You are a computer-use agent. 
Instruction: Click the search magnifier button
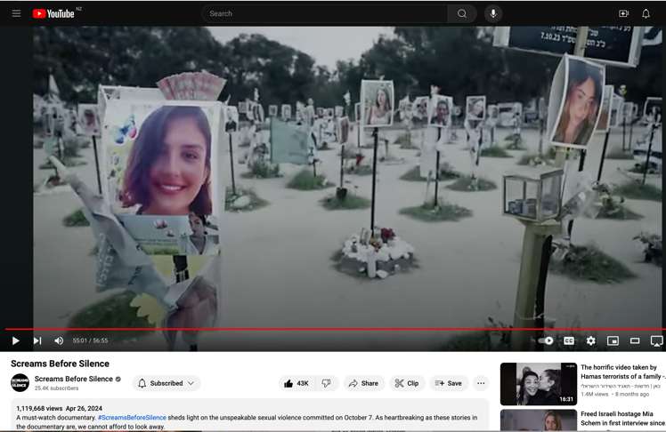coord(461,13)
